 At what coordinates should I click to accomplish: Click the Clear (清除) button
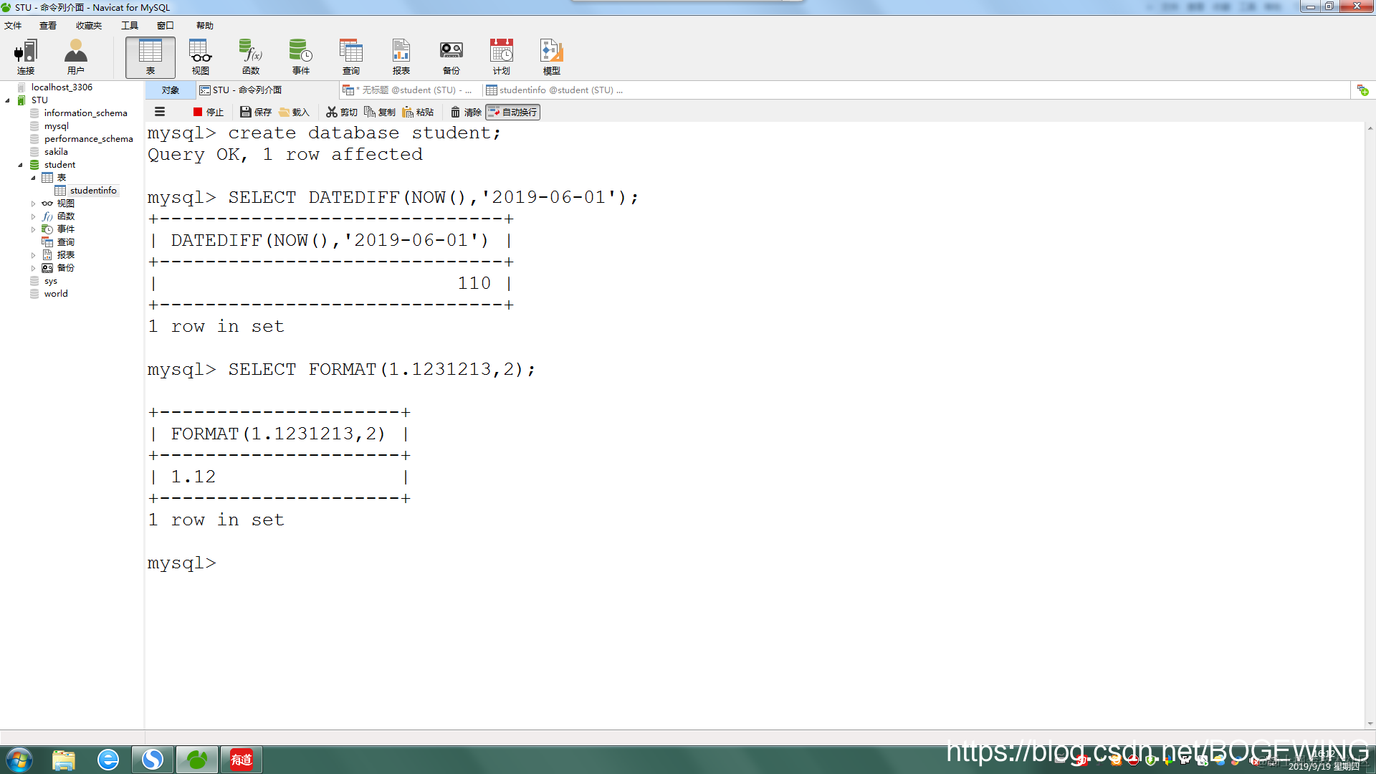(x=466, y=112)
